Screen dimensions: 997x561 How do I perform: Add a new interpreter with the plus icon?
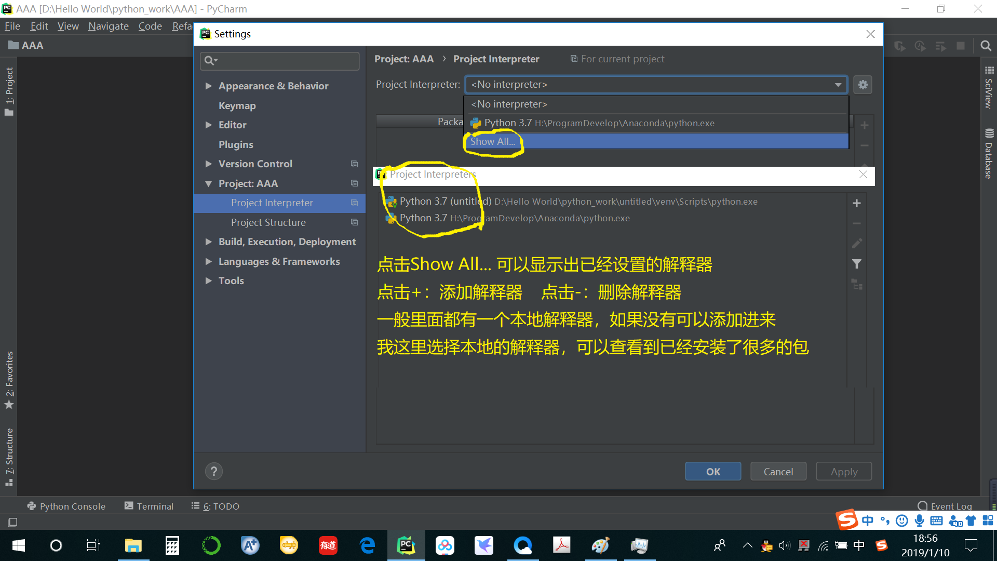pos(857,203)
